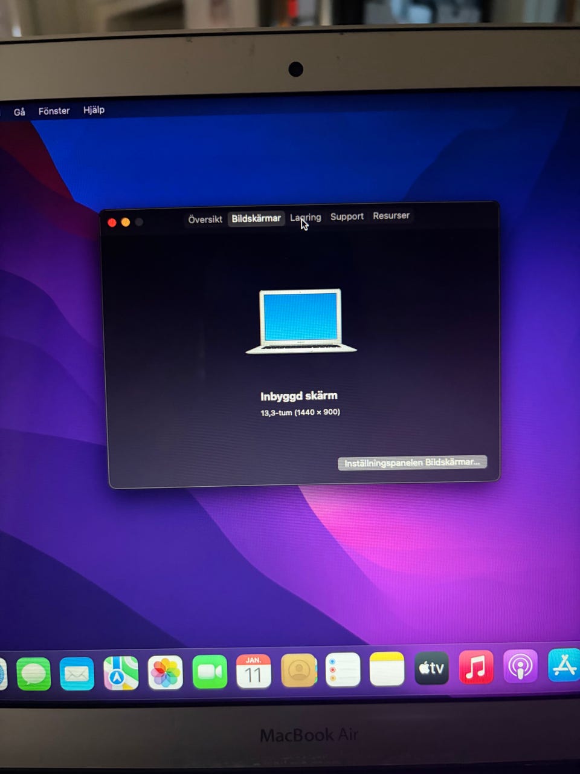580x774 pixels.
Task: Open the Gå menu
Action: [x=19, y=112]
